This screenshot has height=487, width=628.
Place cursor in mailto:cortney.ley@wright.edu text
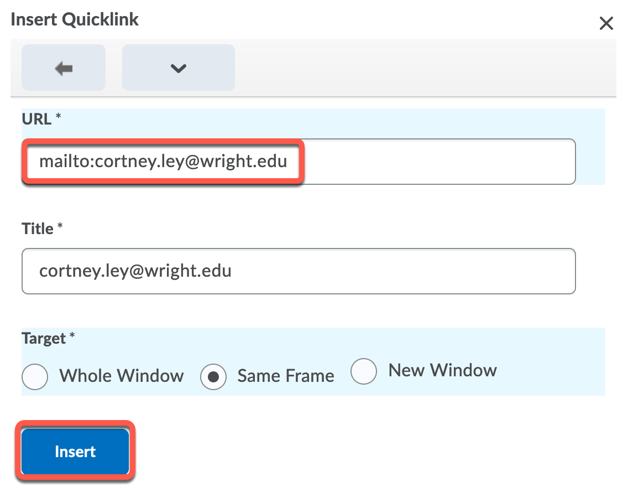click(163, 162)
